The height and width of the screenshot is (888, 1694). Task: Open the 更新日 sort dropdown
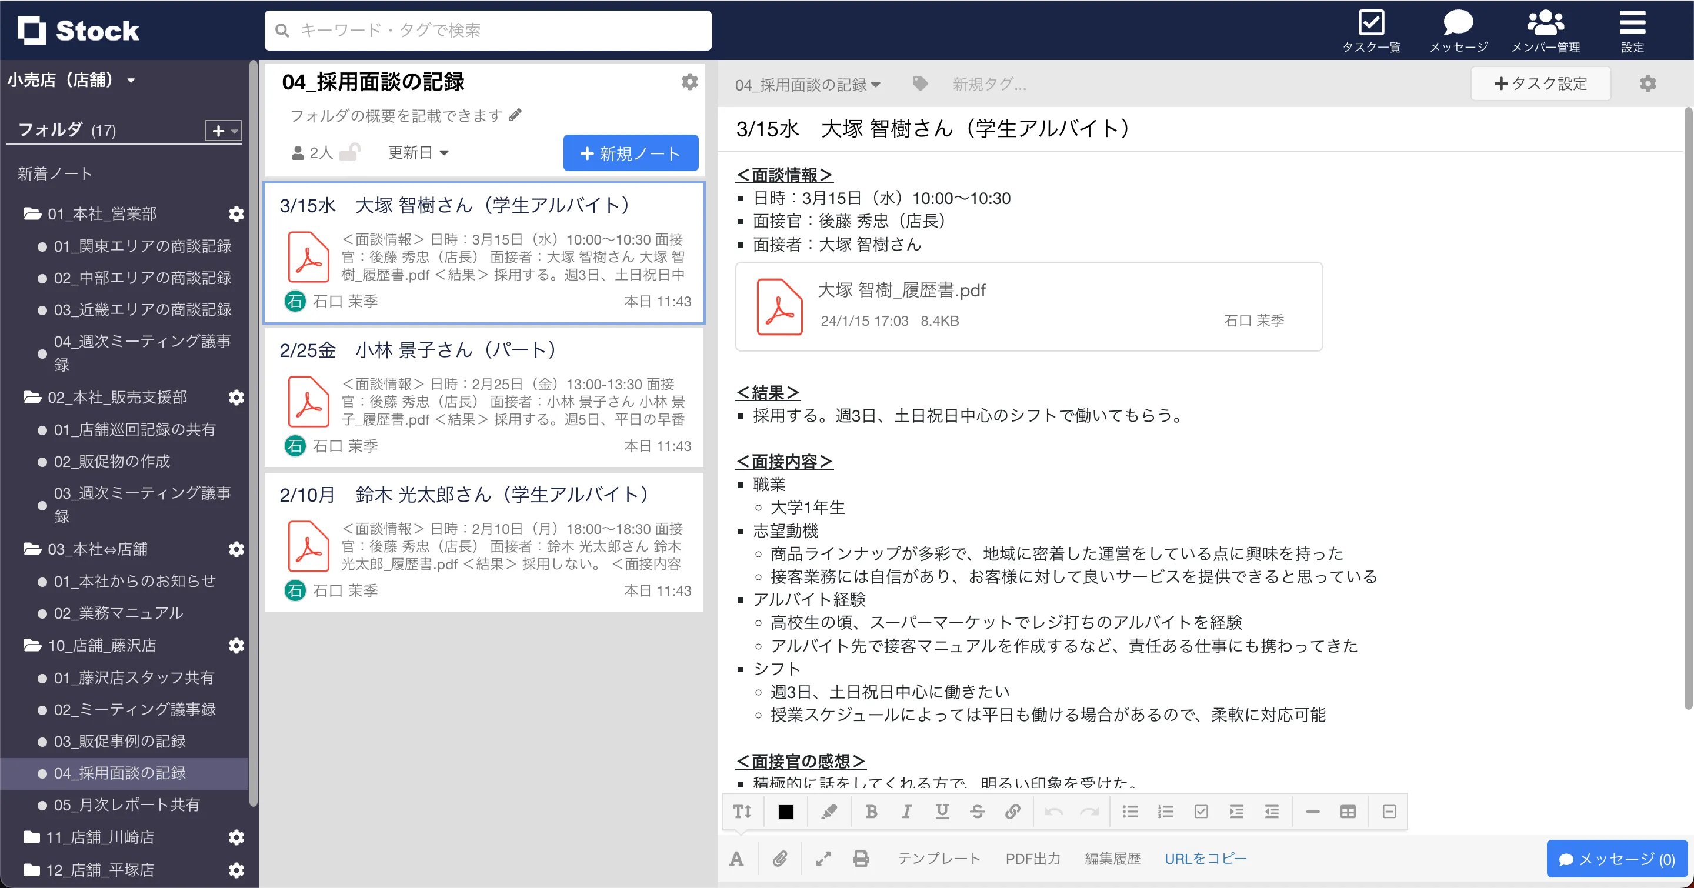(418, 152)
